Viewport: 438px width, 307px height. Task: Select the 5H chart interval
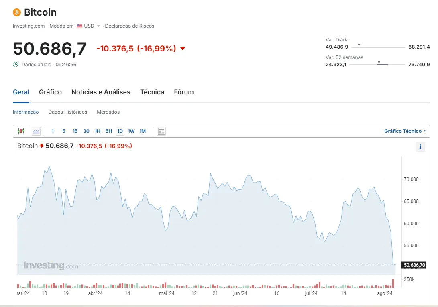pyautogui.click(x=109, y=131)
